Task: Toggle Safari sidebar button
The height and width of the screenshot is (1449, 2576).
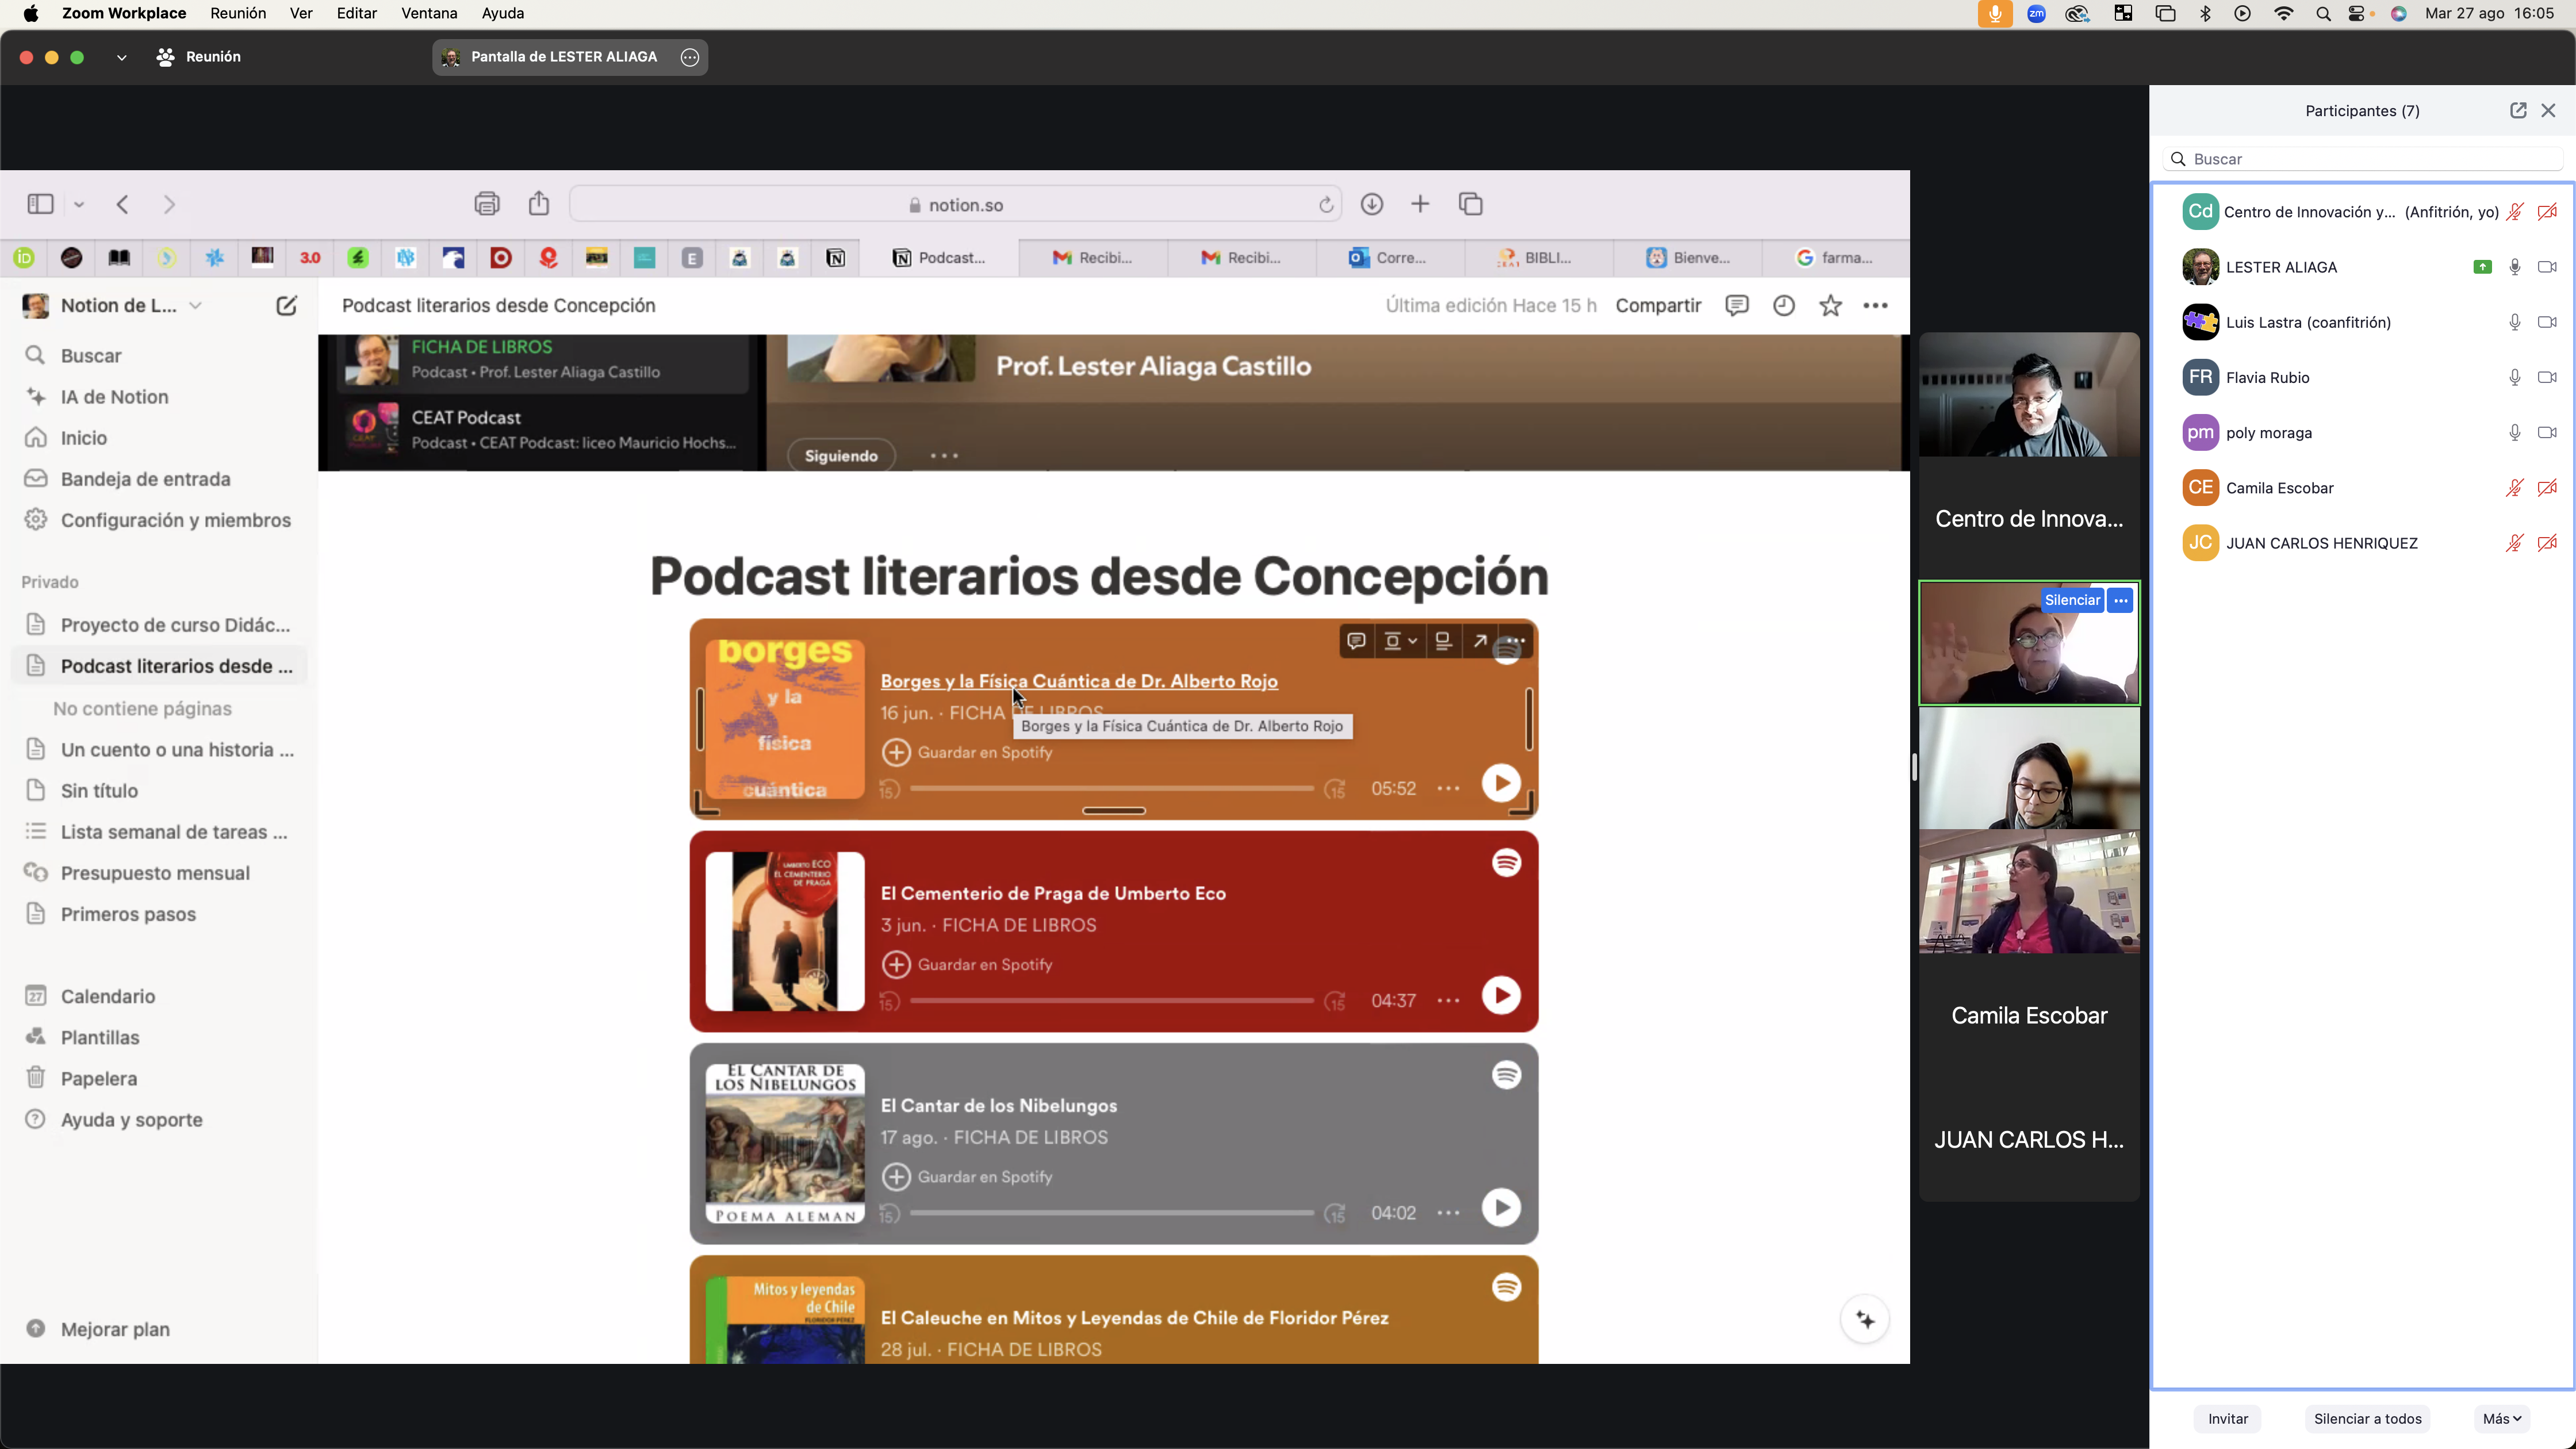Action: (x=40, y=205)
